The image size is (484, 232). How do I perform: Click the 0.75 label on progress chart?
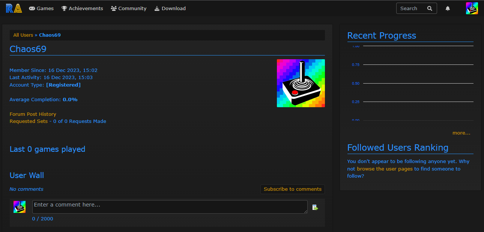click(356, 65)
